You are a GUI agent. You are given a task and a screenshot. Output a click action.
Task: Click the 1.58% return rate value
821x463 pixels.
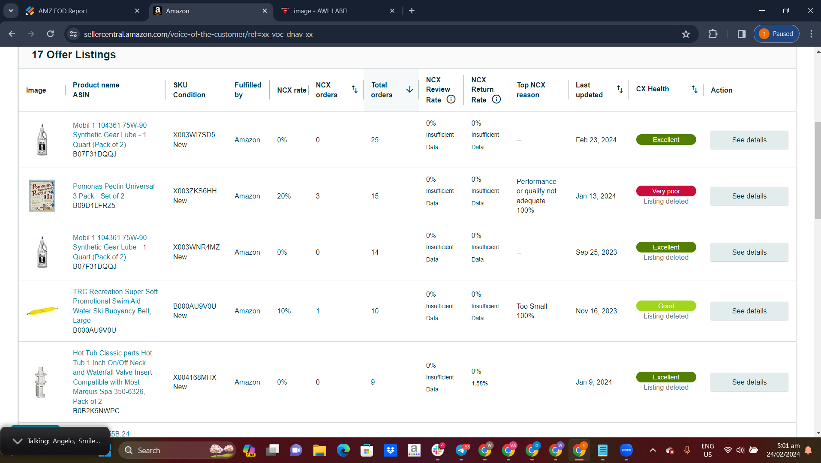pyautogui.click(x=479, y=383)
